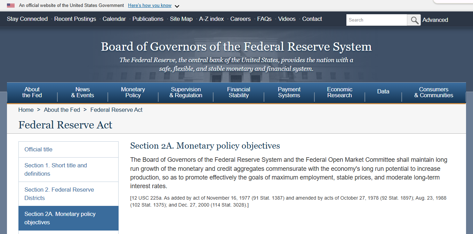
Task: Expand the 'Here's how you know' chevron
Action: click(177, 6)
